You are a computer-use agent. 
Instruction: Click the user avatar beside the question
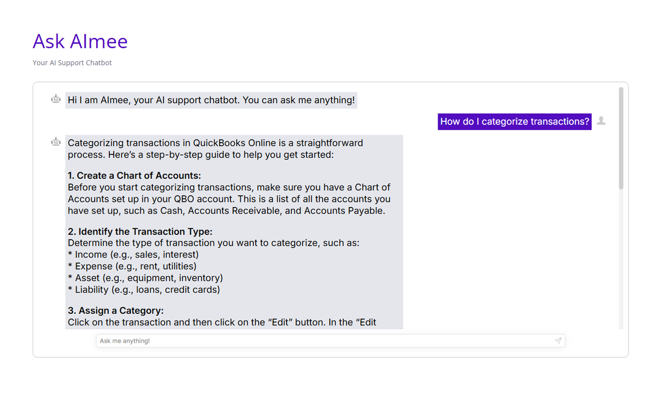[601, 121]
